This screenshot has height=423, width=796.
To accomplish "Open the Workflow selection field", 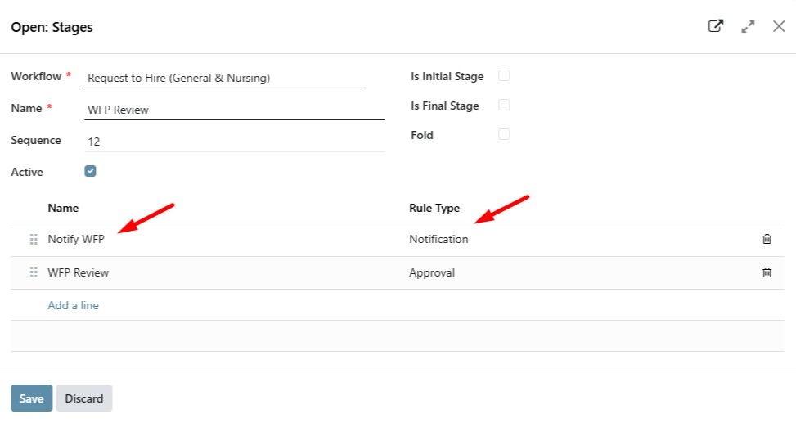I will pyautogui.click(x=225, y=79).
